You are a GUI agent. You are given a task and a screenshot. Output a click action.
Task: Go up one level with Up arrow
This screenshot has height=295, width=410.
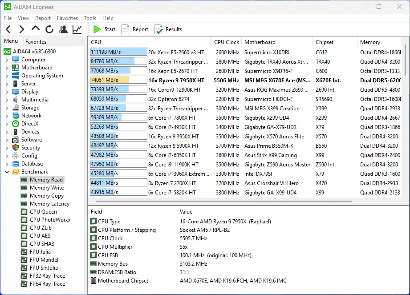coord(36,29)
